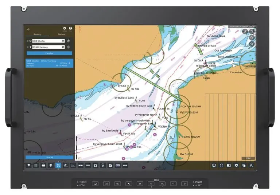280x195 pixels.
Task: Click the ENGLISH CHANNEL chart label
Action: click(206, 73)
